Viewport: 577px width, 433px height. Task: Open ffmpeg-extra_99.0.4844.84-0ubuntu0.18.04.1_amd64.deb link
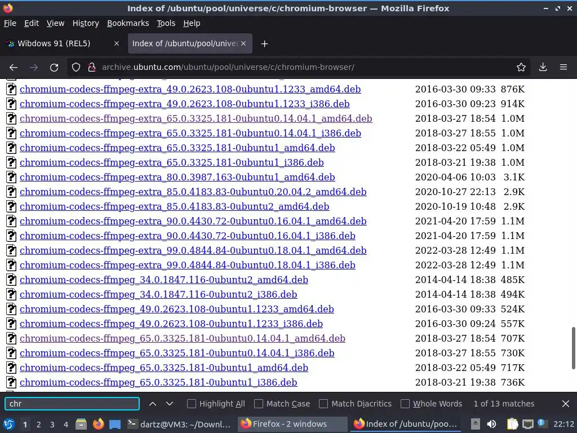[x=193, y=250]
